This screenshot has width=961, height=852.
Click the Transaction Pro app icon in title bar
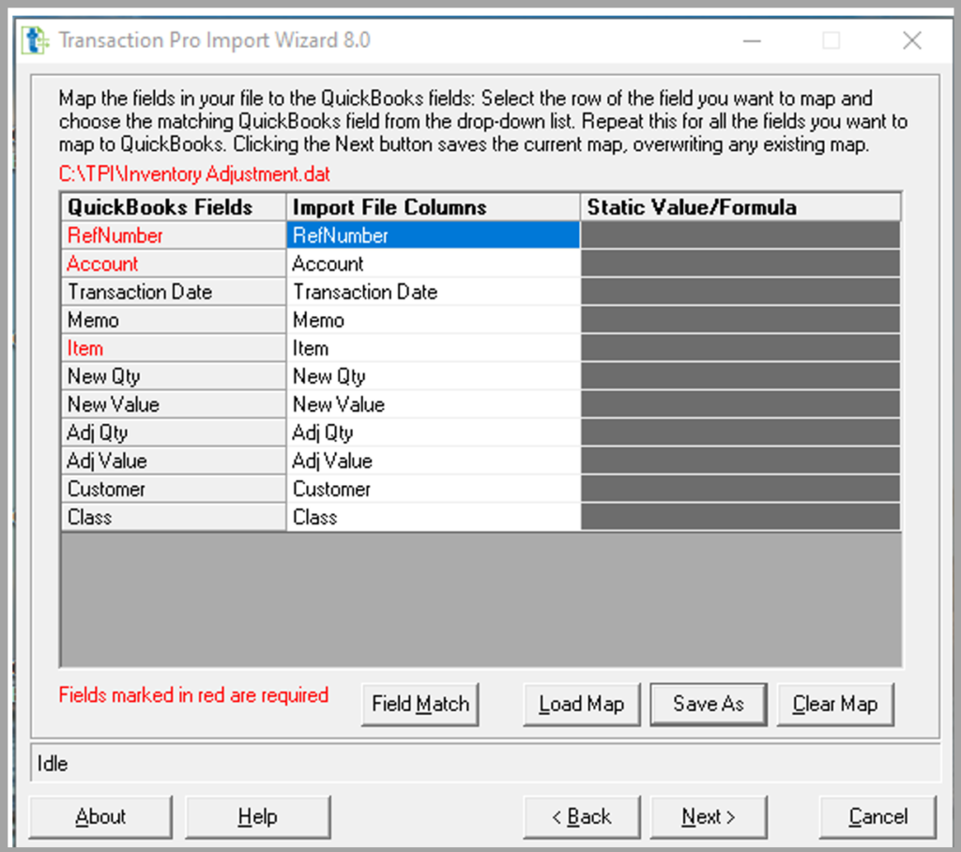point(35,40)
